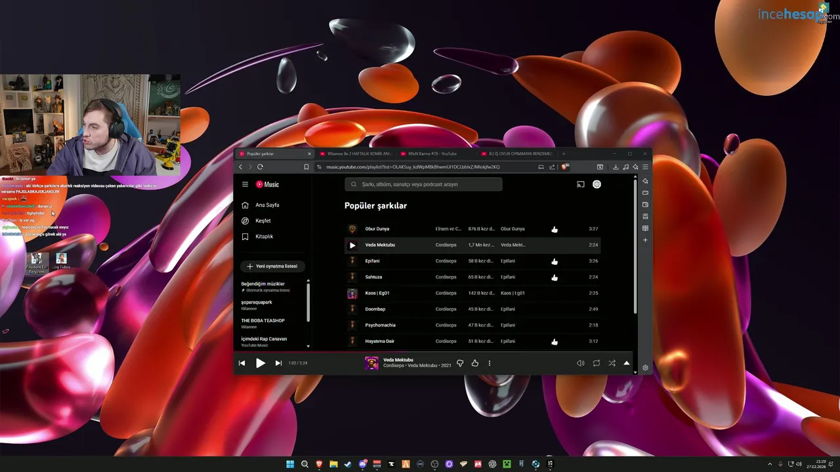
Task: Open the sidebar wallet icon
Action: tap(645, 205)
